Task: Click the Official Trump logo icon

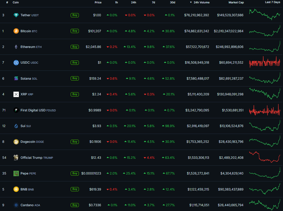Action: pos(16,158)
